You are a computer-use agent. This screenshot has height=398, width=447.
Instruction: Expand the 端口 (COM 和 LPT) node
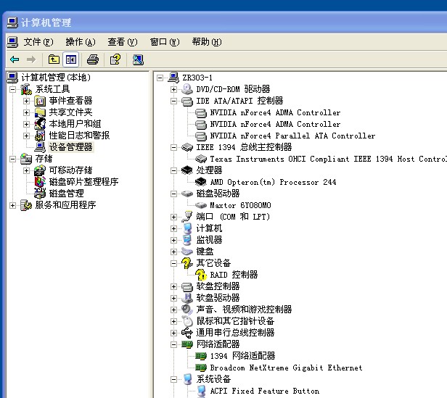click(x=173, y=217)
